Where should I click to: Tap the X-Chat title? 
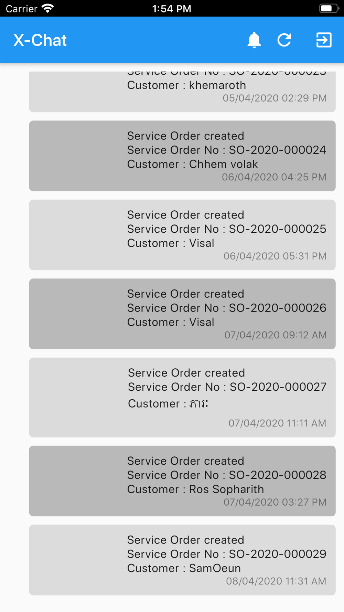coord(40,40)
